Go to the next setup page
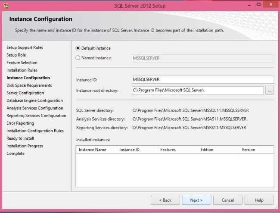Screen dimensions: 280x213 pyautogui.click(x=196, y=200)
